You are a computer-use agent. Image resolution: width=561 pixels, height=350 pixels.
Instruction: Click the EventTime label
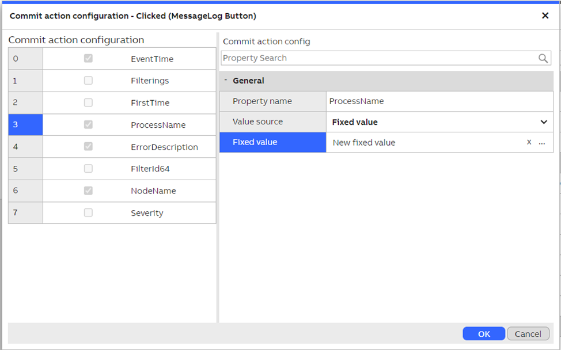[x=152, y=59]
